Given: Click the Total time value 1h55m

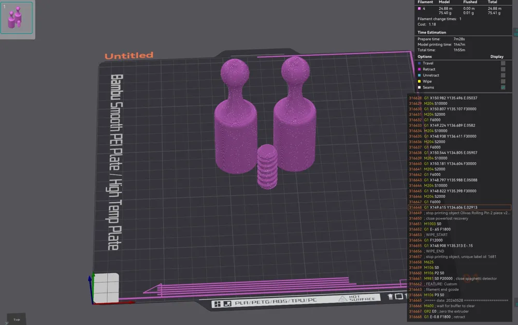Looking at the screenshot, I should 459,50.
